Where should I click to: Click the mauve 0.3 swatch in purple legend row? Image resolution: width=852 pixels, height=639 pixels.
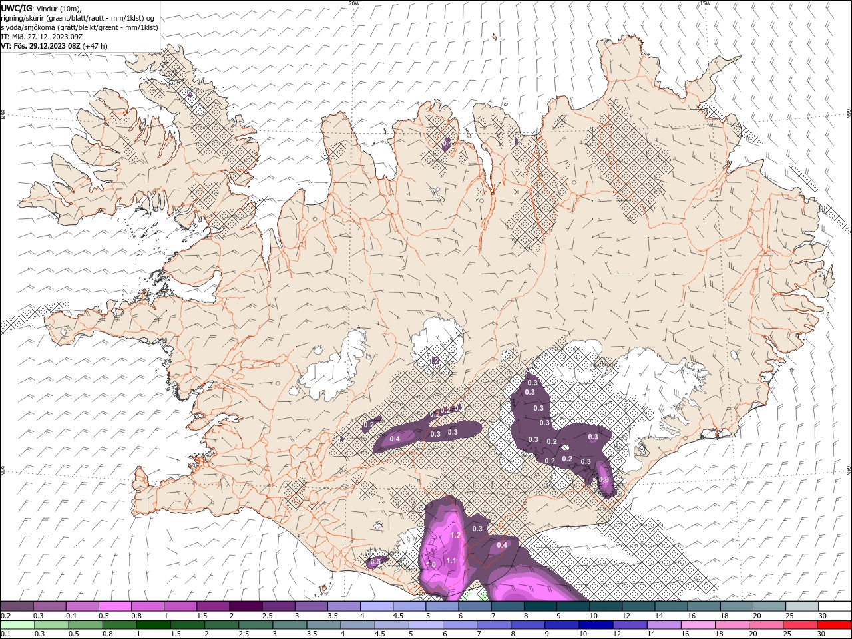(50, 606)
